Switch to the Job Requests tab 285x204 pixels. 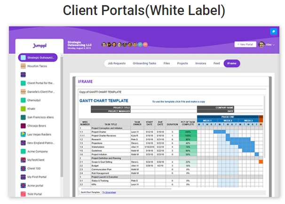point(117,63)
